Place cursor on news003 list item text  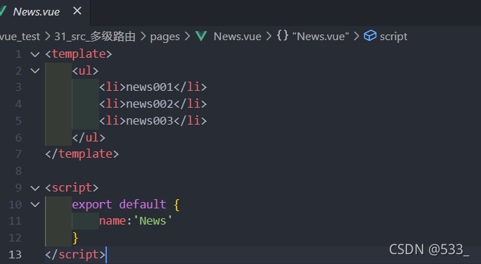pos(150,120)
